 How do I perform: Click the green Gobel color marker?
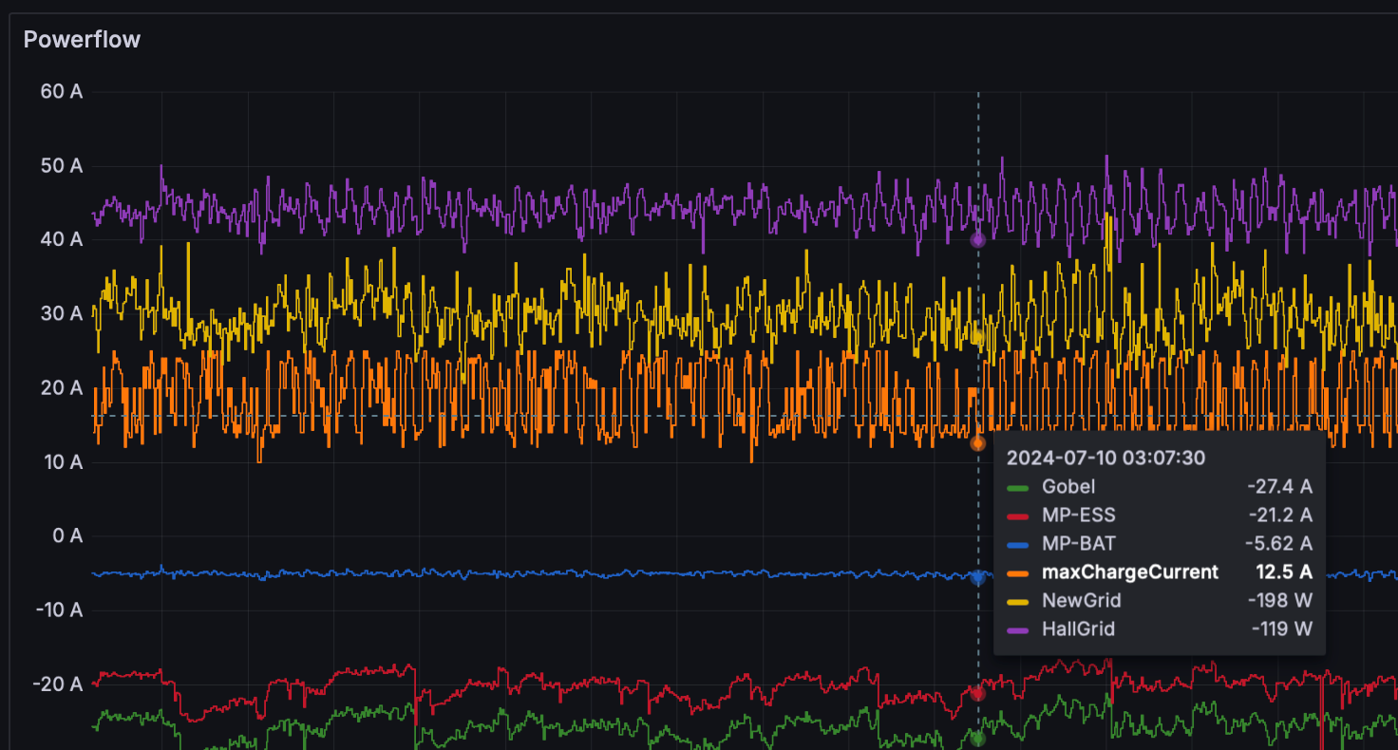[x=1017, y=488]
